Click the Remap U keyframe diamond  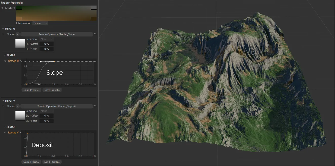[6, 61]
